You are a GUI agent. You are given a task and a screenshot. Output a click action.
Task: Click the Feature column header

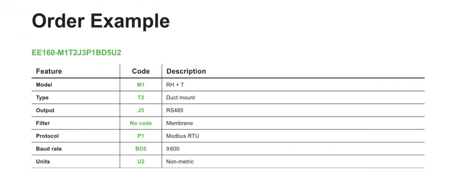tap(49, 71)
